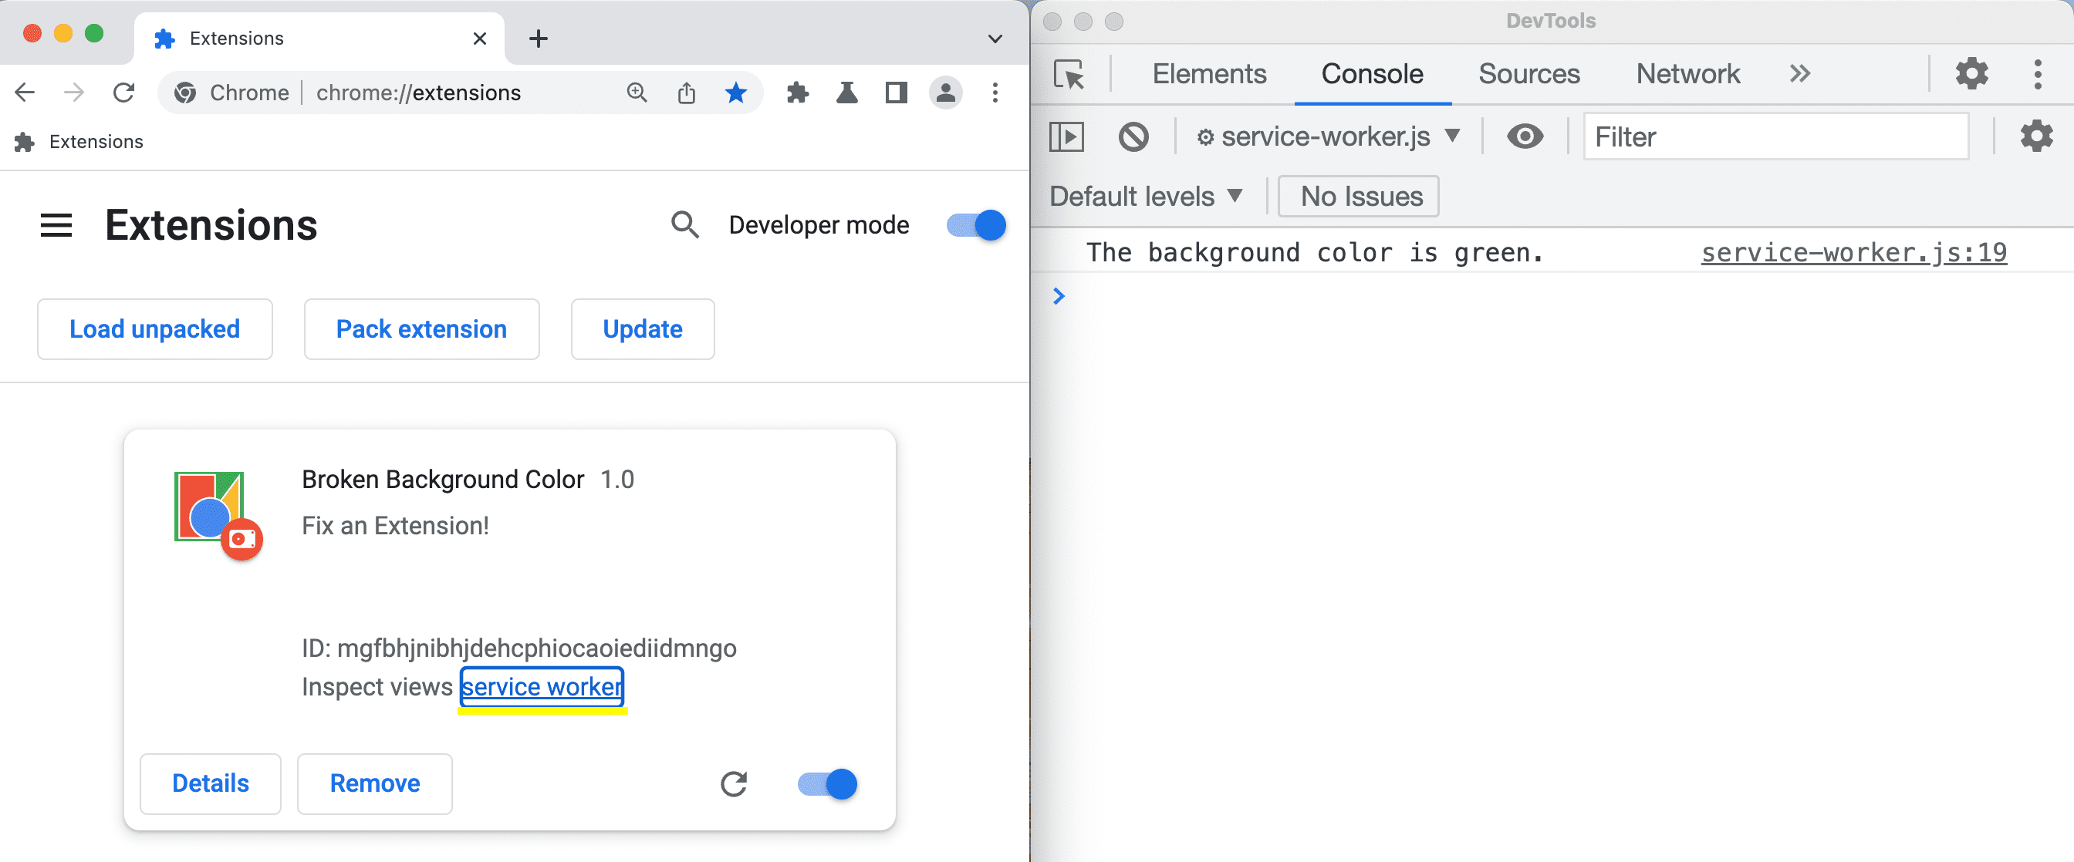Click the reload extension circular arrow
The image size is (2074, 862).
(737, 783)
